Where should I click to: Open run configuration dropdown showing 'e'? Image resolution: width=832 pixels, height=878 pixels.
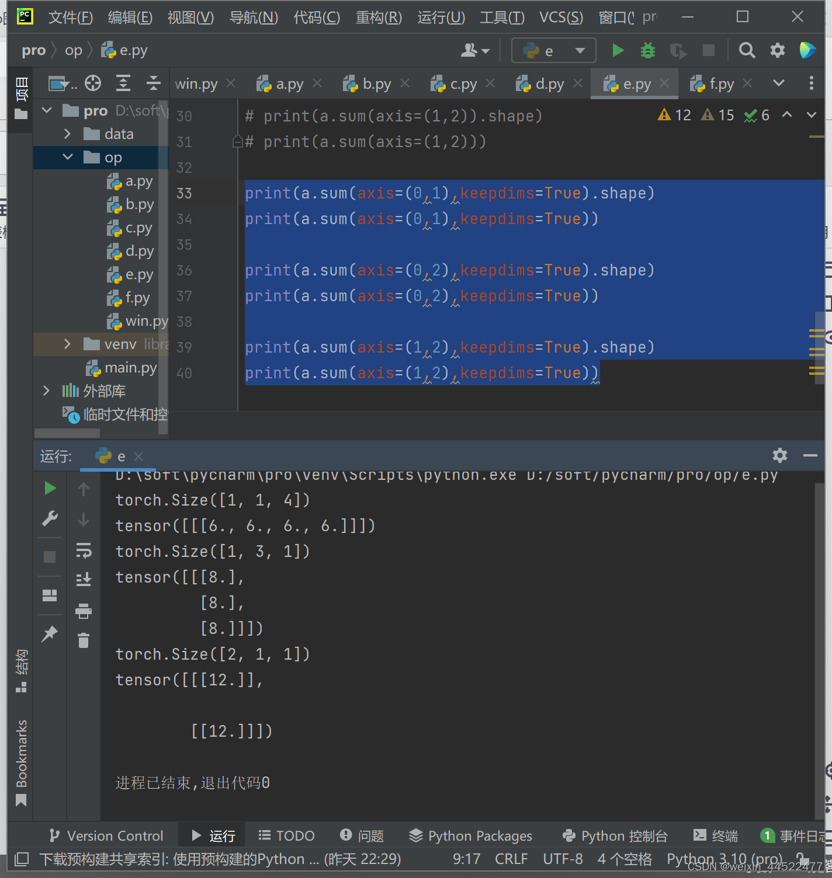pos(554,51)
